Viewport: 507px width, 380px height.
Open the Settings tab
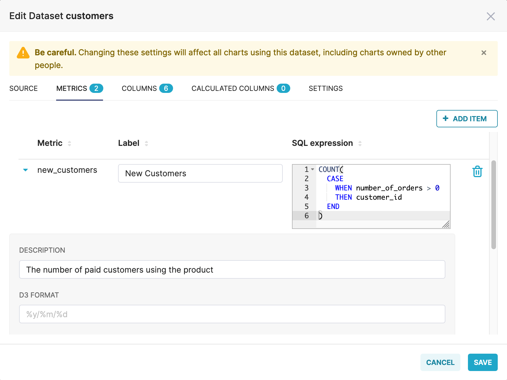(x=326, y=89)
